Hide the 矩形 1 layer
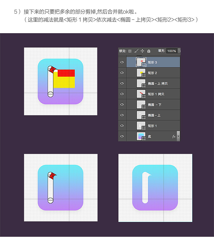Viewport: 214px width, 238px height. [x=122, y=126]
